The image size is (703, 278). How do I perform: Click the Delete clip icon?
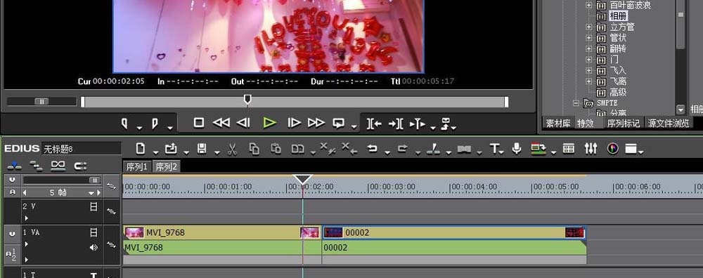328,149
